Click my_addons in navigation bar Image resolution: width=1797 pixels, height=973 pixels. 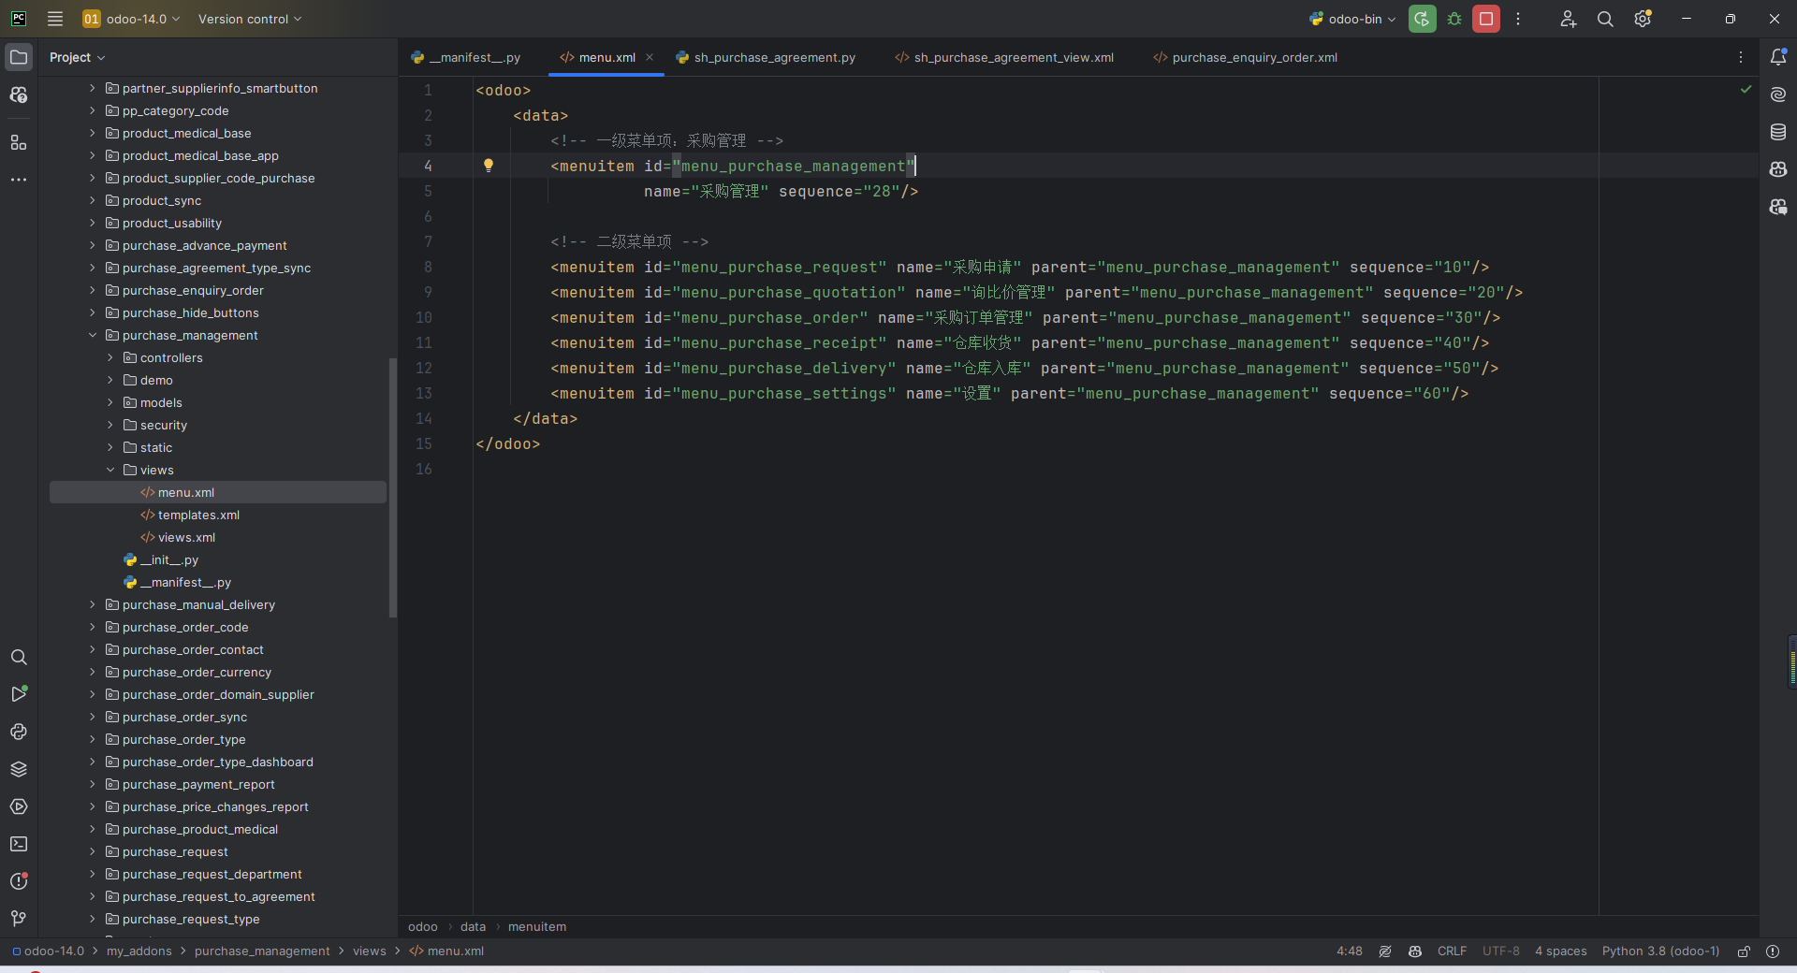coord(139,951)
